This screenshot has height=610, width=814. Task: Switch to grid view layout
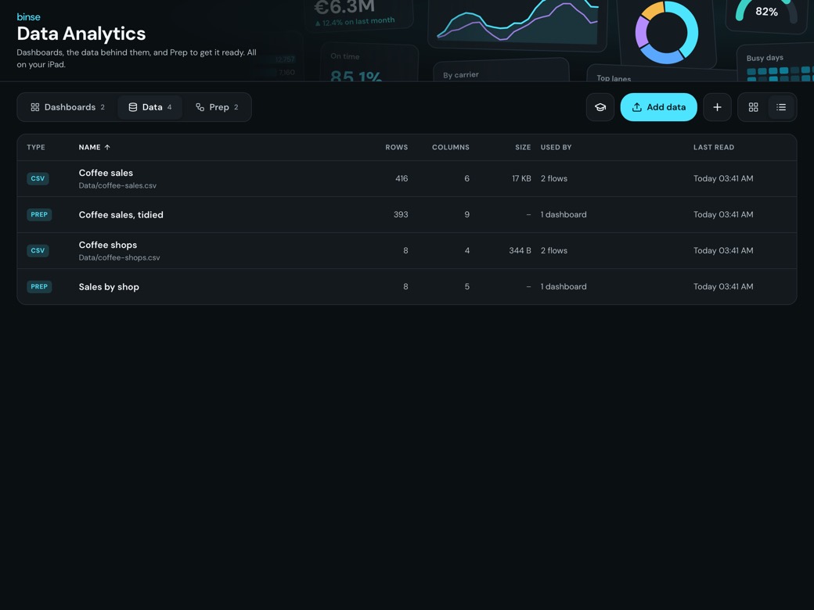[753, 107]
